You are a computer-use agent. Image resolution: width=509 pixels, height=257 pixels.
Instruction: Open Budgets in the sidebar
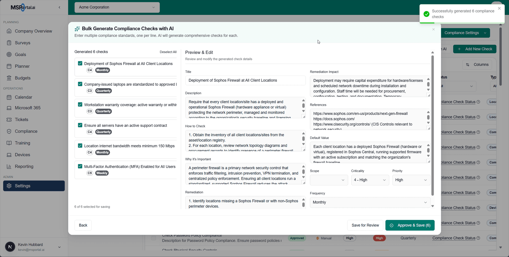(22, 78)
